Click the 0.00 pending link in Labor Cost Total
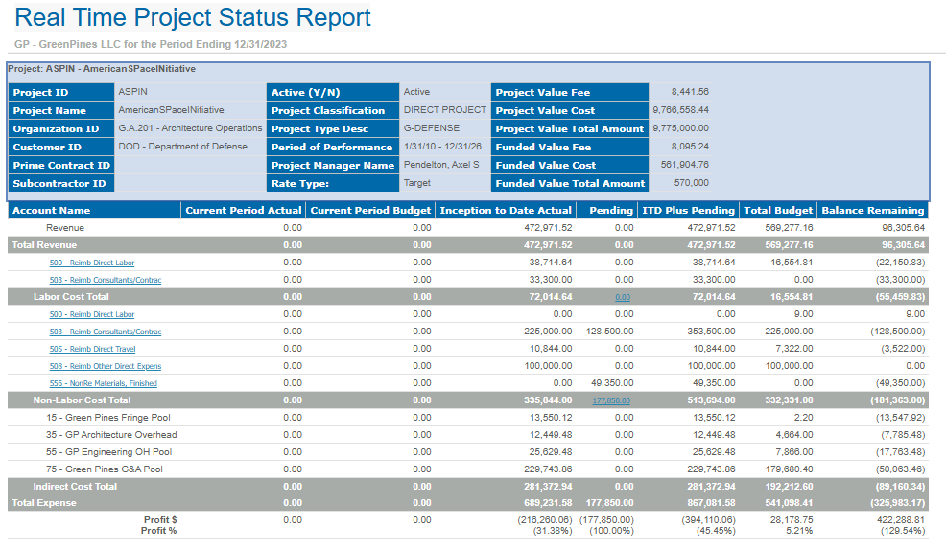Image resolution: width=946 pixels, height=549 pixels. coord(623,297)
